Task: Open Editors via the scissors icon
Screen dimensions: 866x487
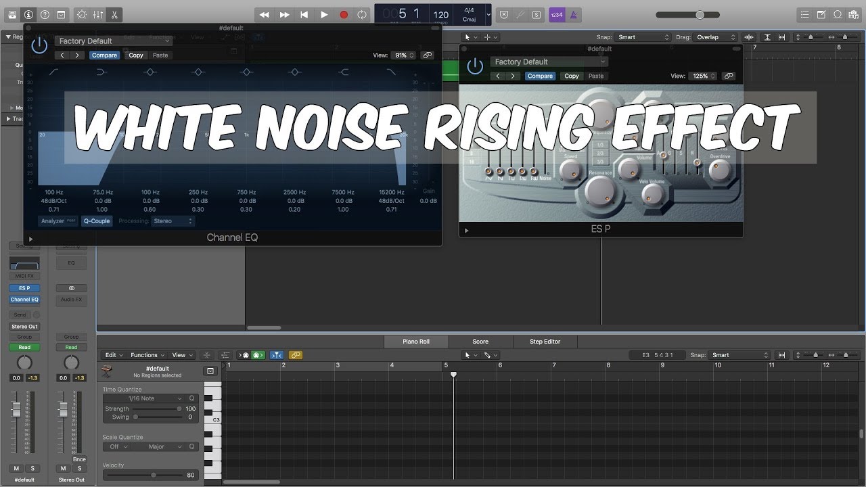Action: click(114, 14)
